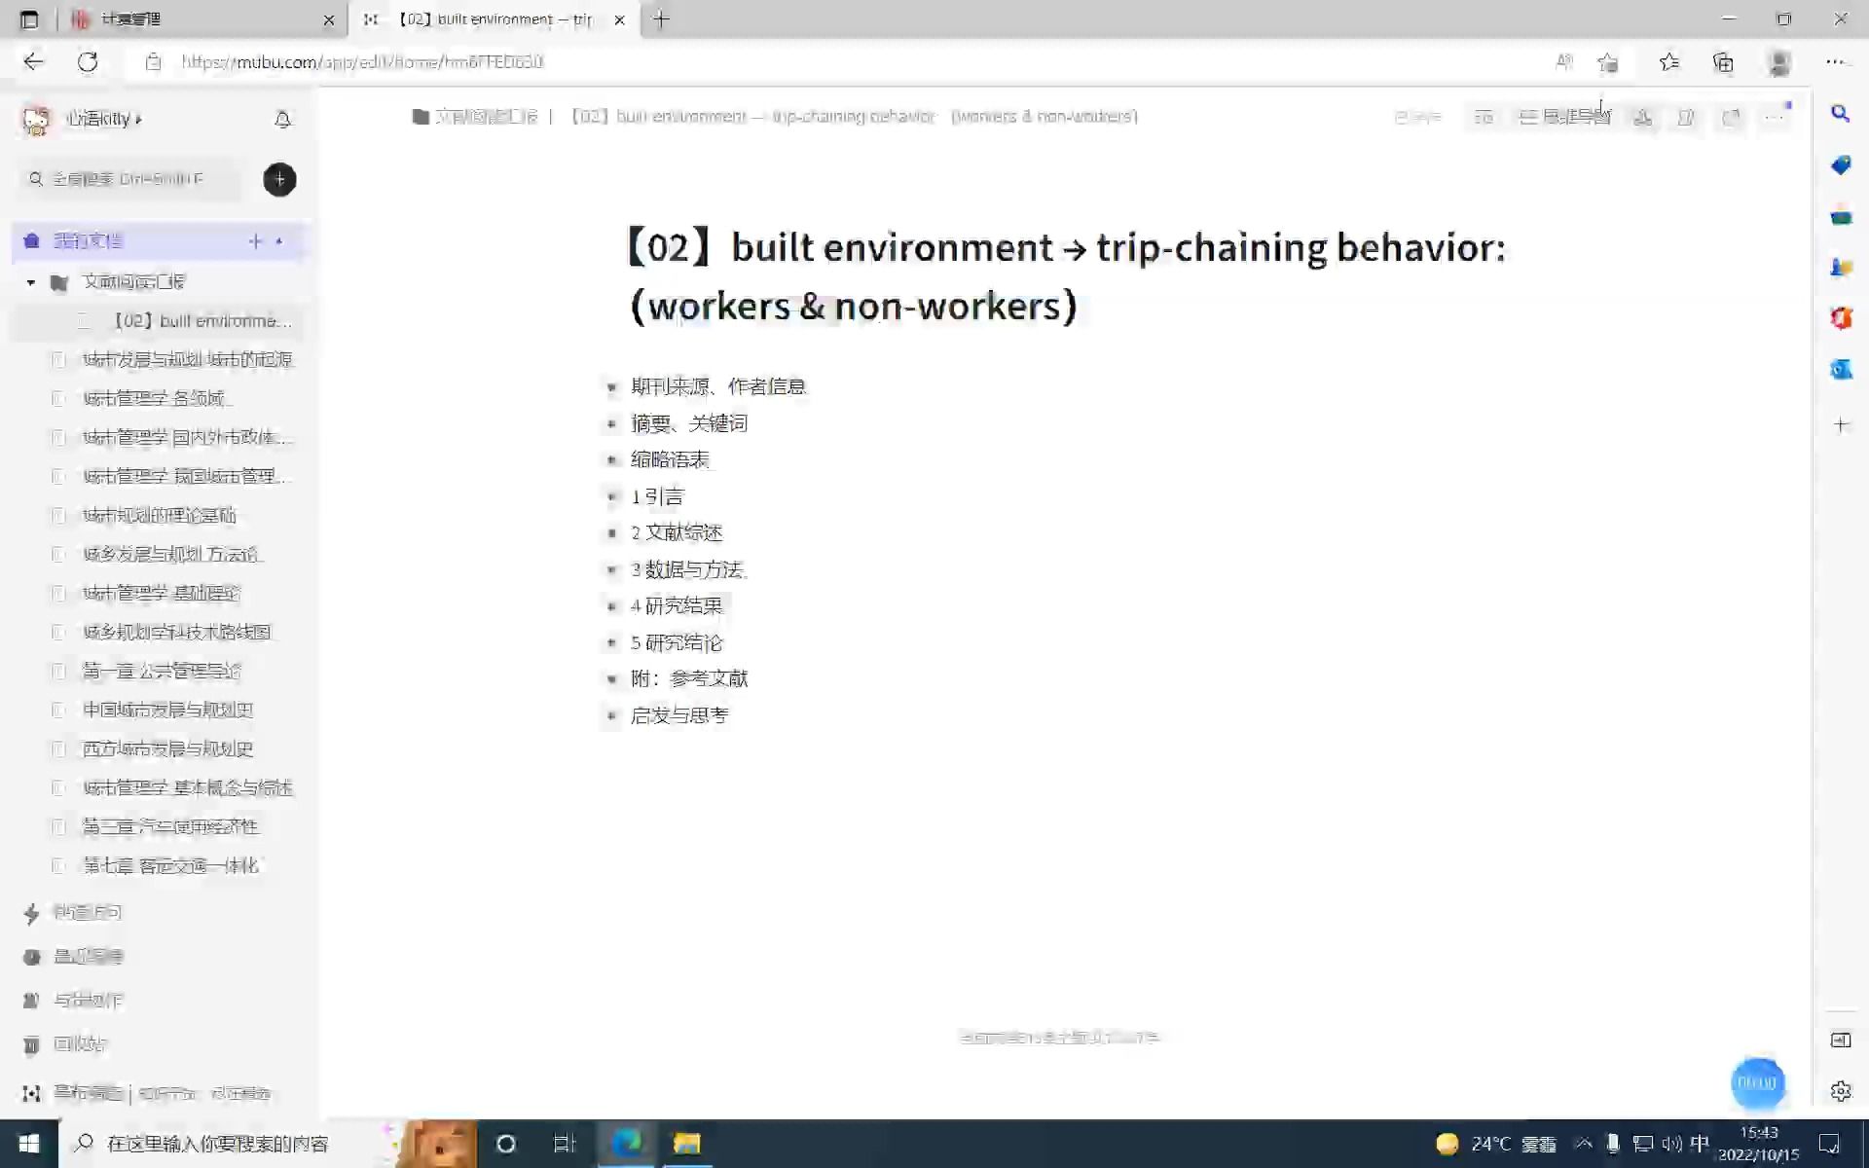The image size is (1869, 1168).
Task: Toggle checkbox next to 城市管理学 各领域
Action: pyautogui.click(x=60, y=398)
